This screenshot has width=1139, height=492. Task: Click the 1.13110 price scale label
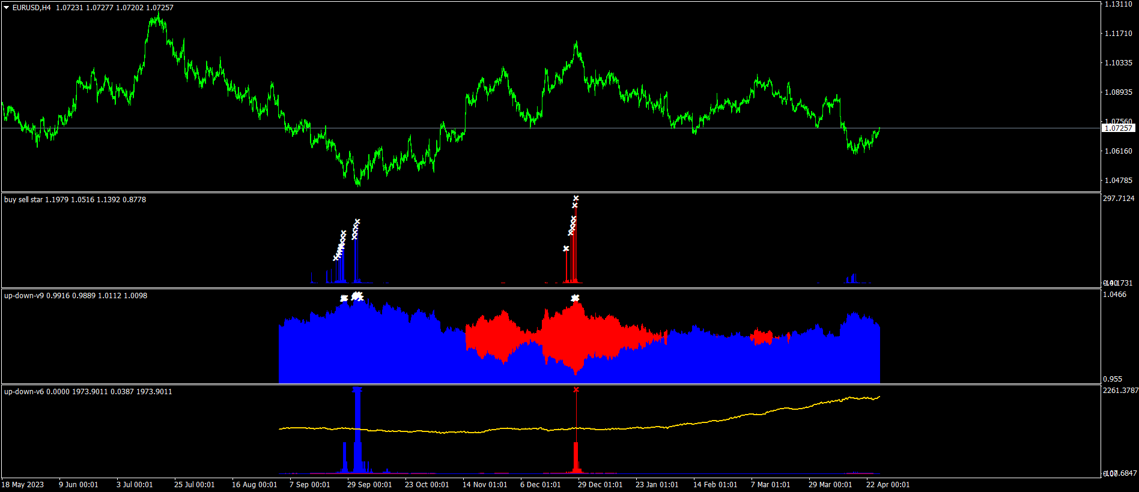1119,4
